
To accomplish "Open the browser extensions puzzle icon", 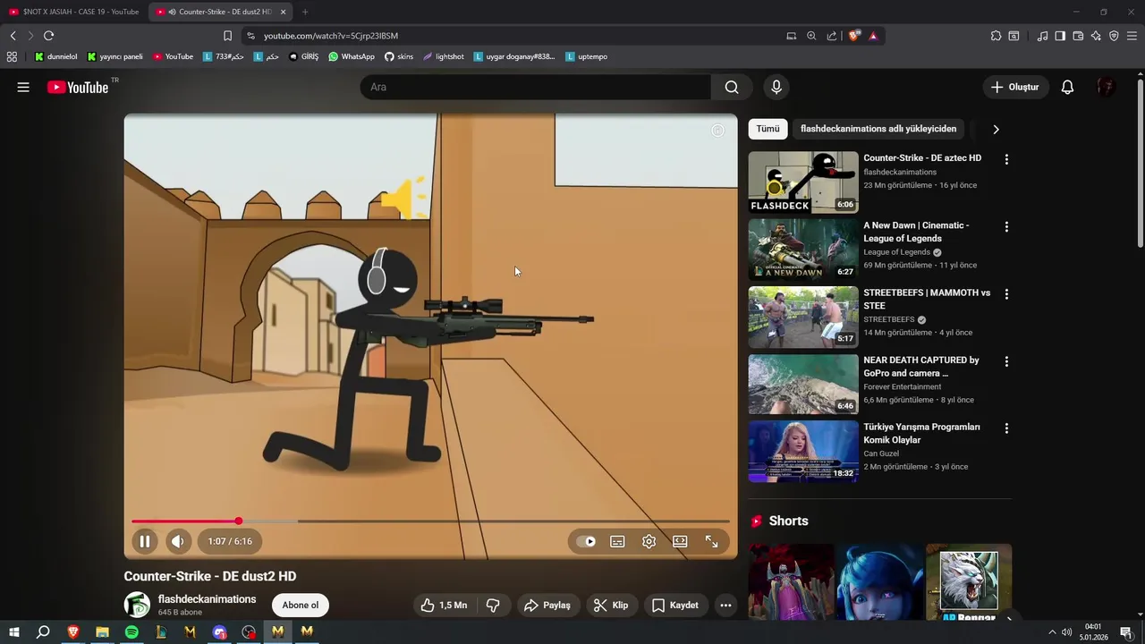I will tap(996, 36).
